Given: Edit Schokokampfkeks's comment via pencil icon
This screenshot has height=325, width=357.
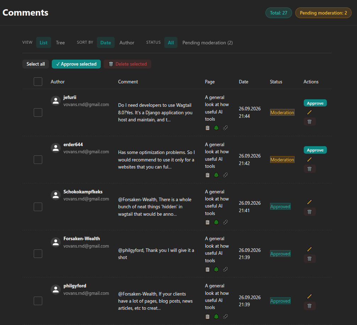Looking at the screenshot, I should tap(309, 202).
